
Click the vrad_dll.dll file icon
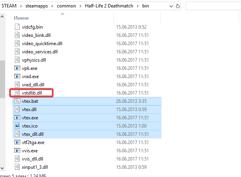17,85
